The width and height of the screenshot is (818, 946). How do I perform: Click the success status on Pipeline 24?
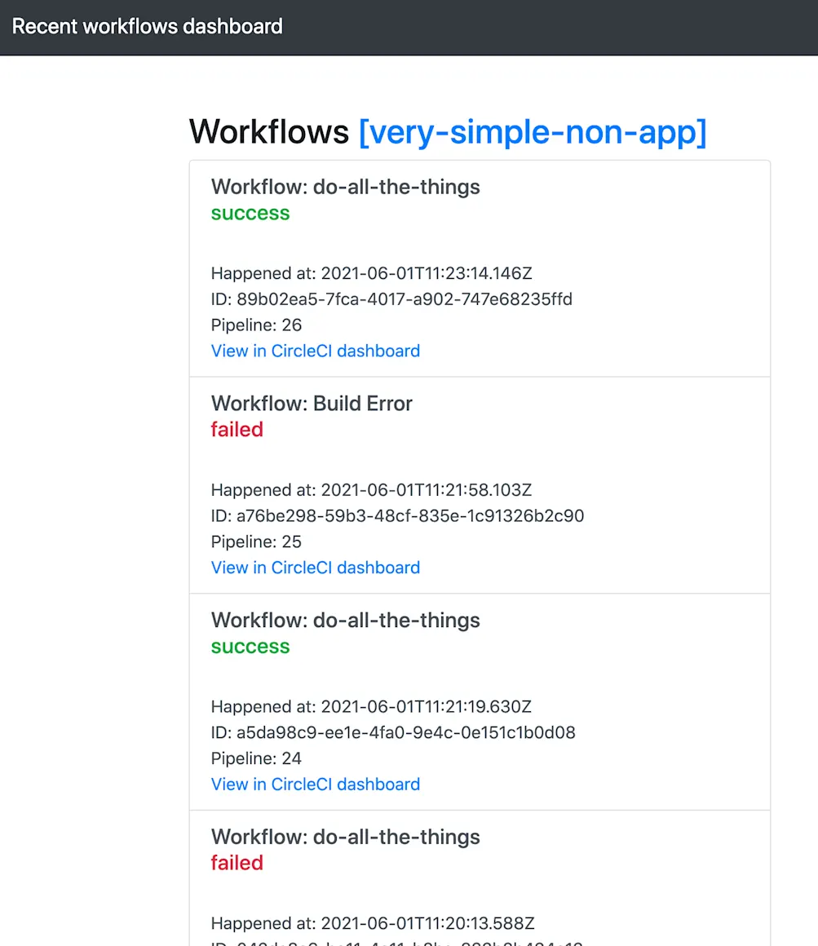point(250,646)
